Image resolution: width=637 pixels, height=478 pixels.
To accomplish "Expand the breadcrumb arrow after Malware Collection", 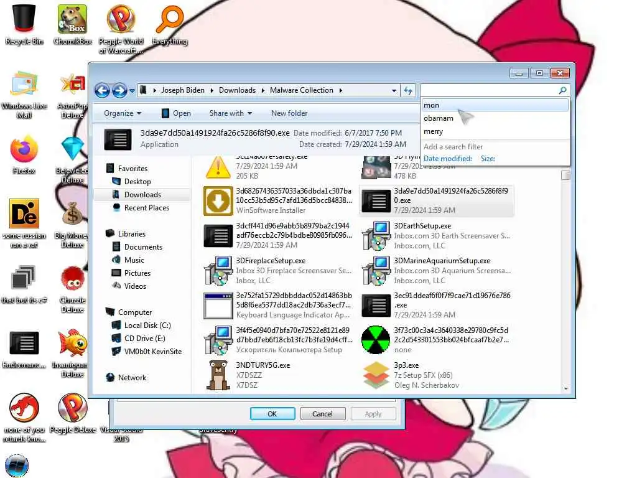I will [340, 90].
